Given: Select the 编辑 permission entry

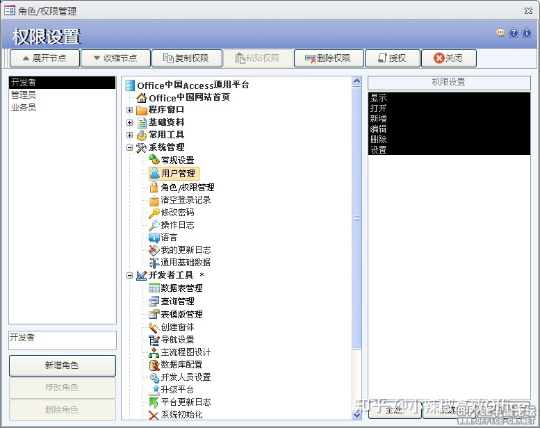Looking at the screenshot, I should pyautogui.click(x=449, y=129).
